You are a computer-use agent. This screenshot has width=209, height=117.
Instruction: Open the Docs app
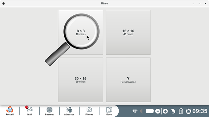(x=109, y=111)
